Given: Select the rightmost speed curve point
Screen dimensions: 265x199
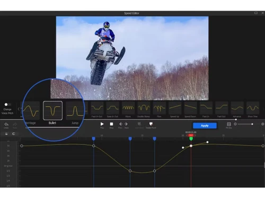Looking at the screenshot, I should pyautogui.click(x=263, y=146).
